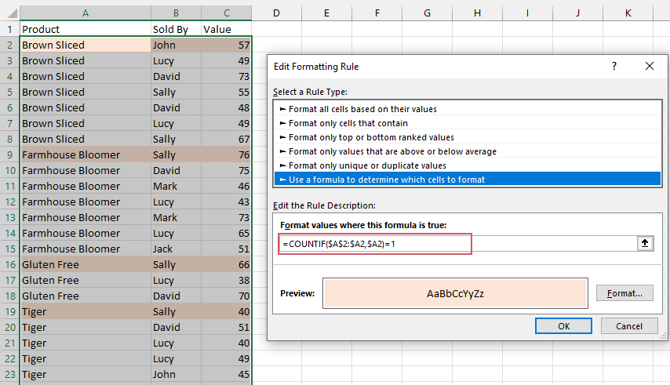Choose 'Format only top or bottom ranked values'
Viewport: 670px width, 385px height.
coord(371,137)
